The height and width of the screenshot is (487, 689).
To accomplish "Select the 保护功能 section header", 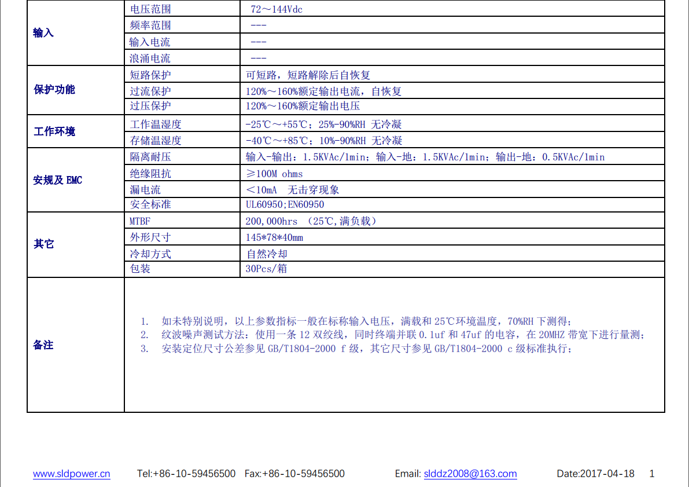I will (x=54, y=90).
